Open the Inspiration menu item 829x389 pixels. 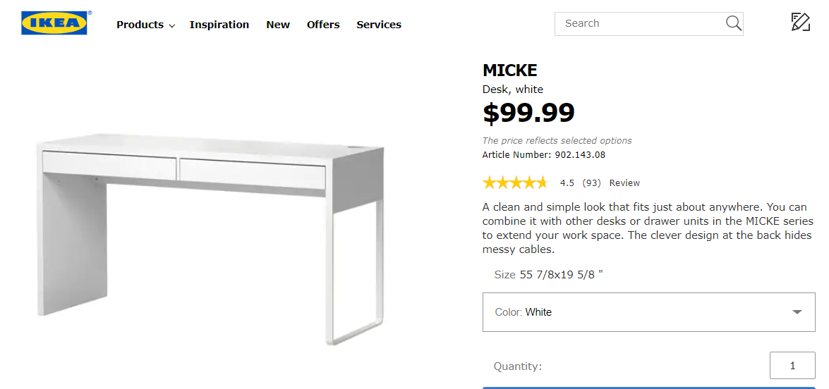point(219,25)
